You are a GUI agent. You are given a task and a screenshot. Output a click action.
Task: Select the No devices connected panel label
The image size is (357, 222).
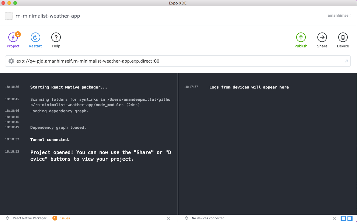point(208,218)
